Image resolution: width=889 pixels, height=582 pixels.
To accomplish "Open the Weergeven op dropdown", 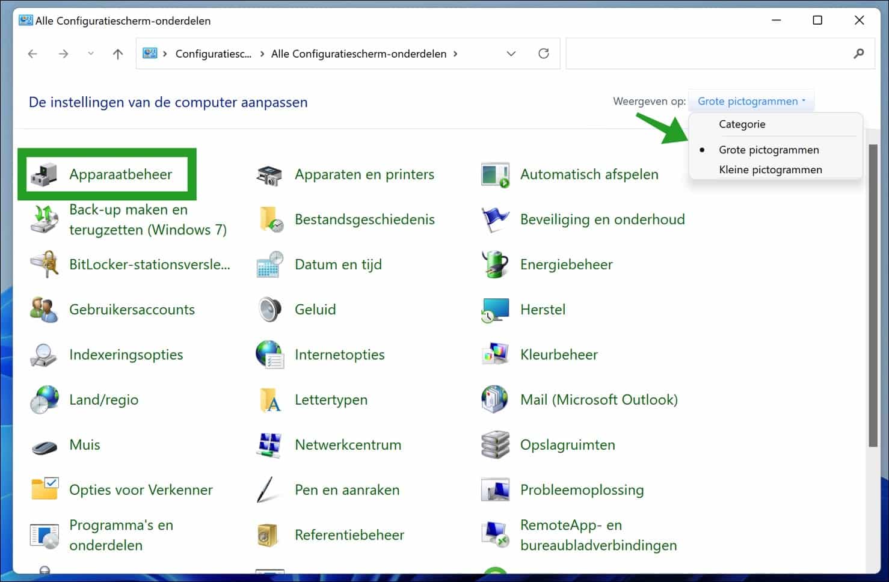I will 751,100.
